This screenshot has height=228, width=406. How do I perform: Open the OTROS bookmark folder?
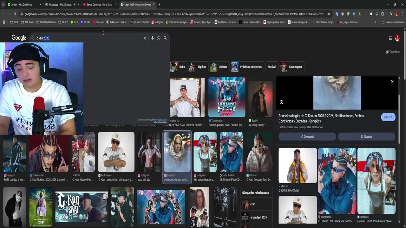63,22
